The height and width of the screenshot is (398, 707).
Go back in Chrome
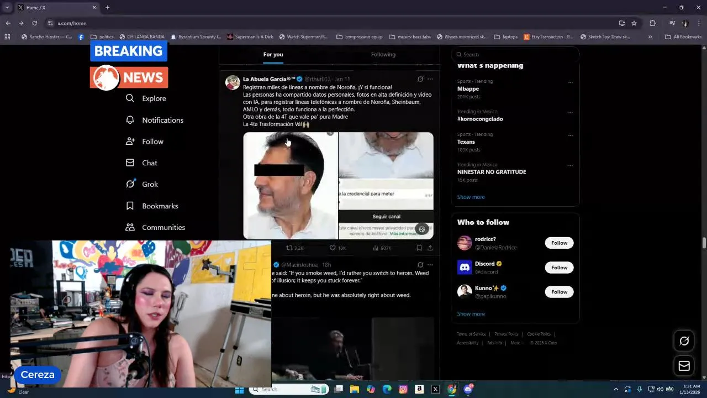pos(8,23)
